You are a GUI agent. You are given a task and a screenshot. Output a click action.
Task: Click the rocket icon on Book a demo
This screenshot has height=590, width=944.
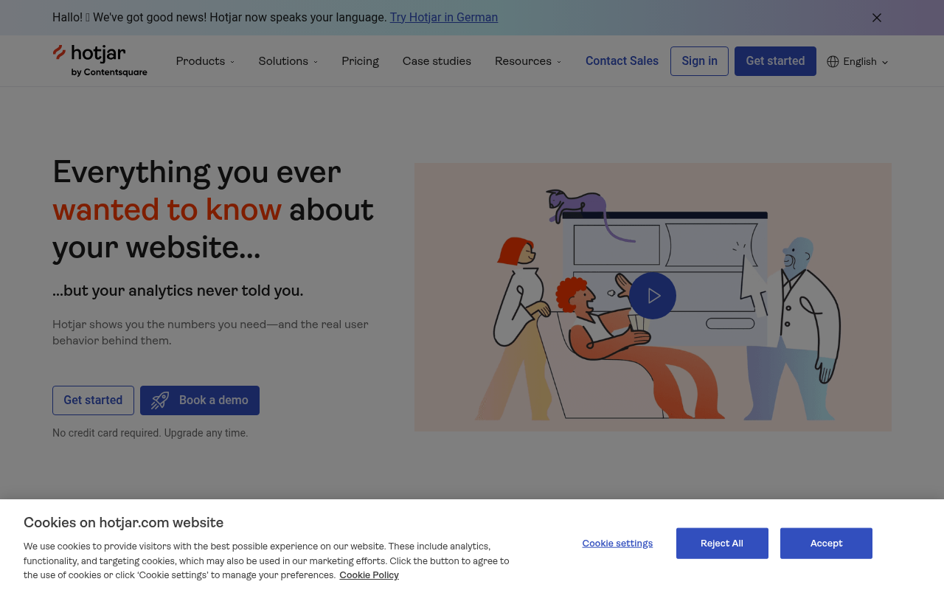160,400
